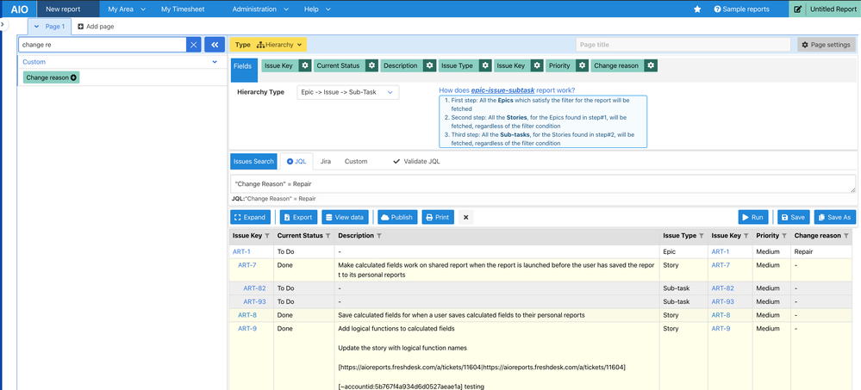Screen dimensions: 861x390
Task: Collapse the left panel with double-arrow button
Action: click(x=215, y=45)
